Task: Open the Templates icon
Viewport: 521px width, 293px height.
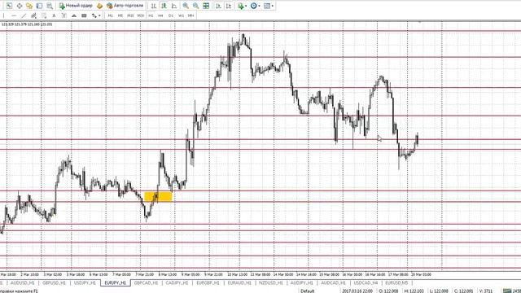Action: point(267,6)
